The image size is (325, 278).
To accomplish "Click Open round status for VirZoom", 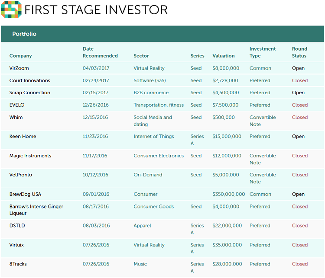I will click(x=298, y=68).
